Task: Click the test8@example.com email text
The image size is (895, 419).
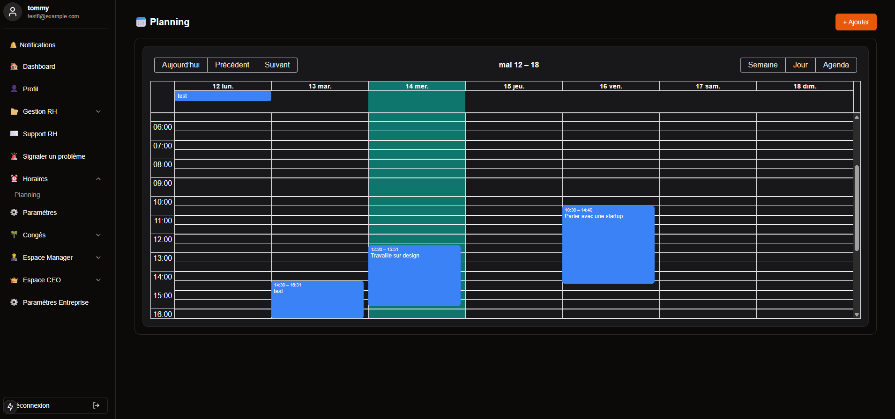Action: click(53, 16)
